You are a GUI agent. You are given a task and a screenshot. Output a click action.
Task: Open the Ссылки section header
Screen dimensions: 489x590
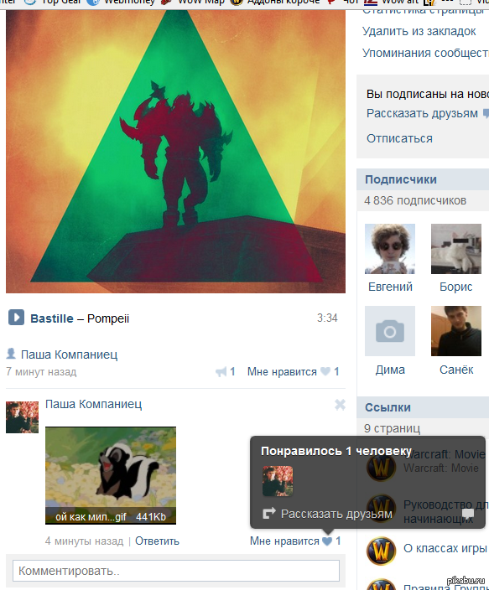pos(388,407)
